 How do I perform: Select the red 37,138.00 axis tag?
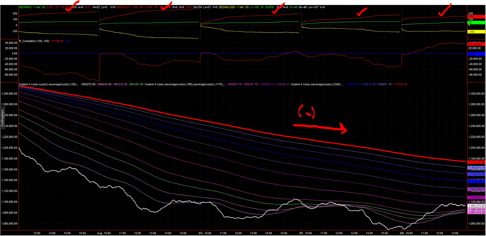[x=476, y=44]
